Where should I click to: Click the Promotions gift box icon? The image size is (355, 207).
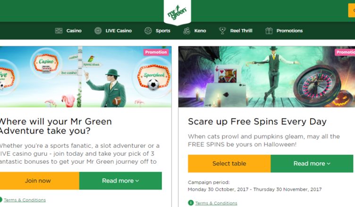click(x=269, y=31)
